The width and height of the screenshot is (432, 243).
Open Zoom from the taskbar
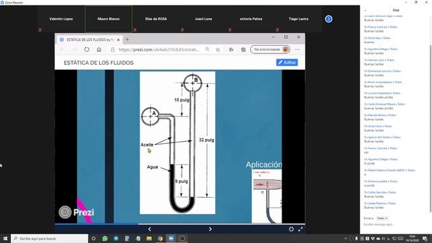(171, 238)
